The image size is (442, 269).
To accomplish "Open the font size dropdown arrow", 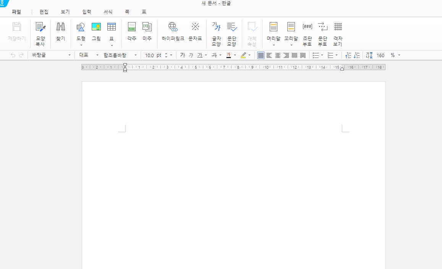I will pos(171,55).
